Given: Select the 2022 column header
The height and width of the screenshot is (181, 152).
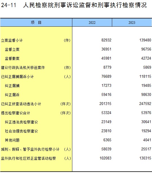Looking at the screenshot, I should tap(92, 22).
